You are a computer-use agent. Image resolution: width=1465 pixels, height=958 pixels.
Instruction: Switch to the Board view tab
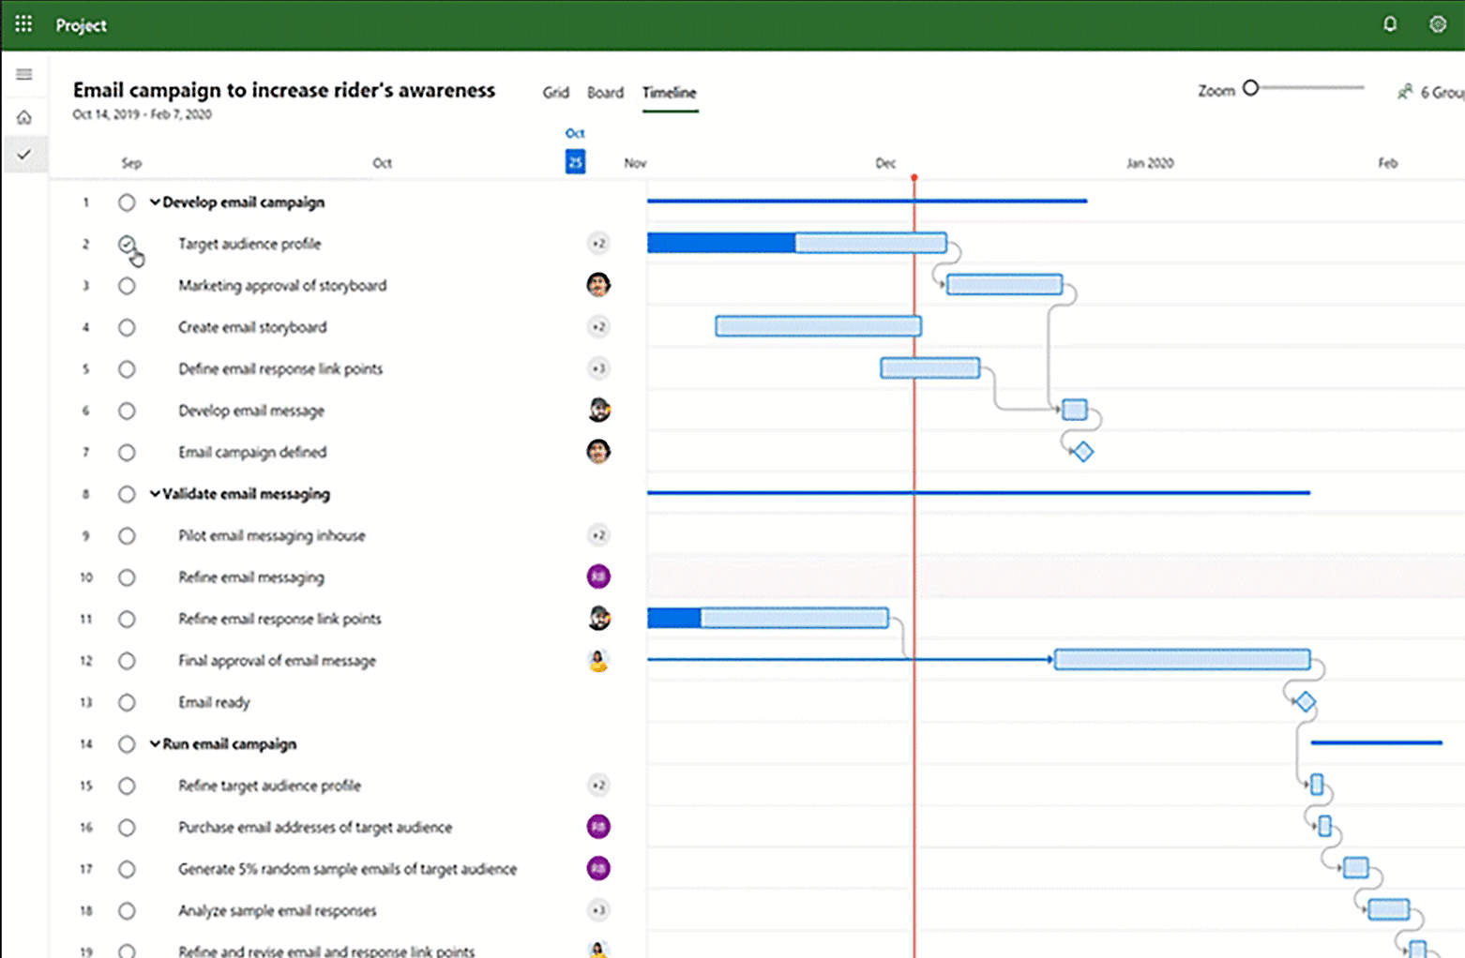[x=605, y=92]
